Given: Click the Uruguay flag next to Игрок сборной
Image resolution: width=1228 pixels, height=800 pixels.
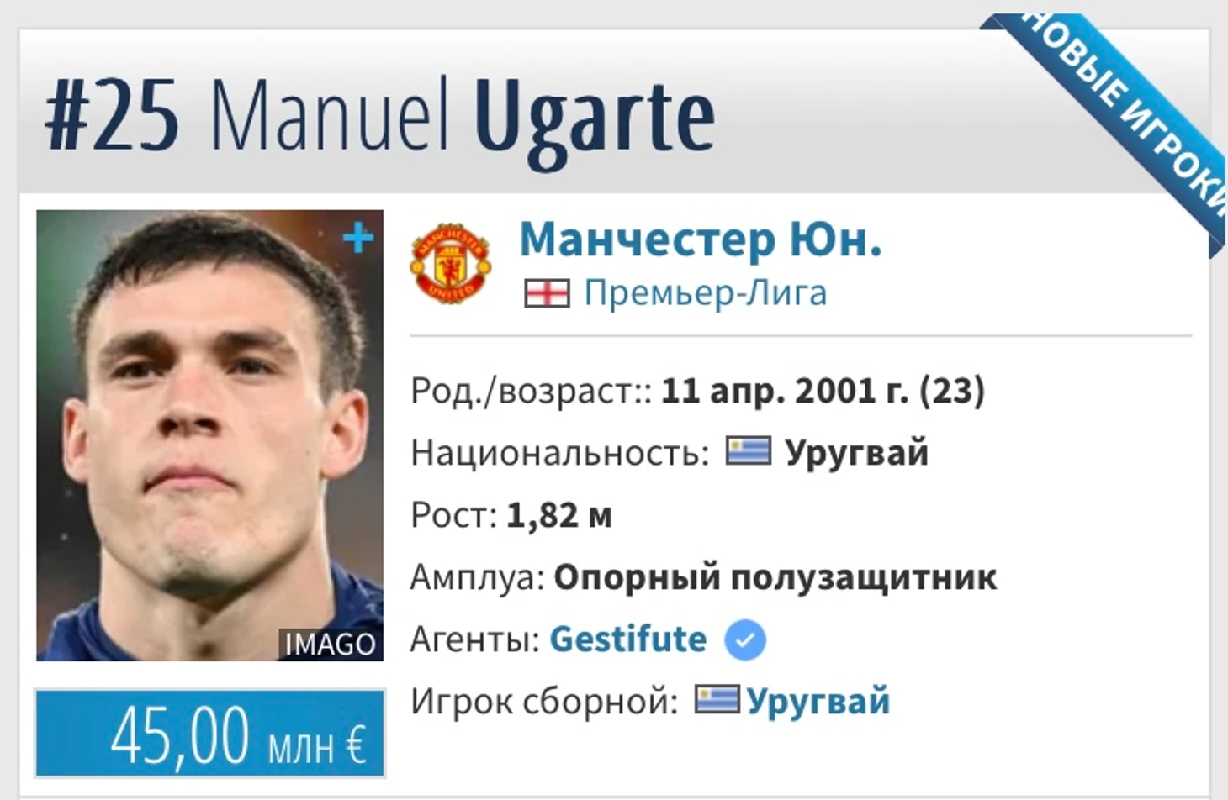Looking at the screenshot, I should tap(717, 699).
